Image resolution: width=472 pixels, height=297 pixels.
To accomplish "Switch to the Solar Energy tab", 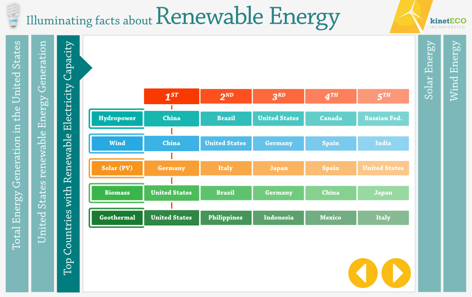I will tap(429, 163).
